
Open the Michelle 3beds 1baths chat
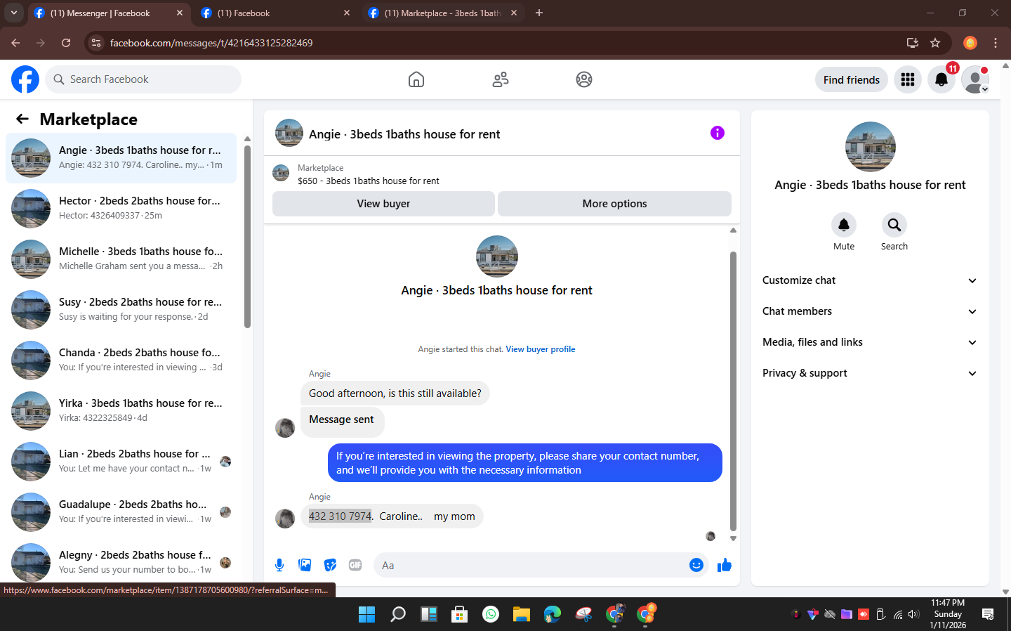[121, 259]
